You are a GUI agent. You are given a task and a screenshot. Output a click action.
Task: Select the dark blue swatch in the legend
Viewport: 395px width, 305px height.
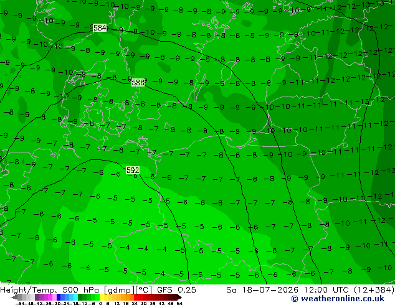click(59, 297)
